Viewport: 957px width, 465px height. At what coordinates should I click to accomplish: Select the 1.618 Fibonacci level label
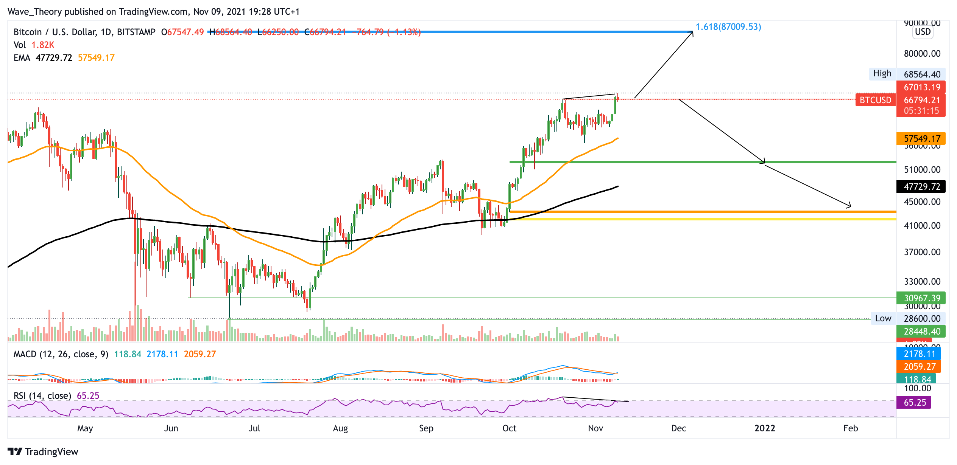728,27
